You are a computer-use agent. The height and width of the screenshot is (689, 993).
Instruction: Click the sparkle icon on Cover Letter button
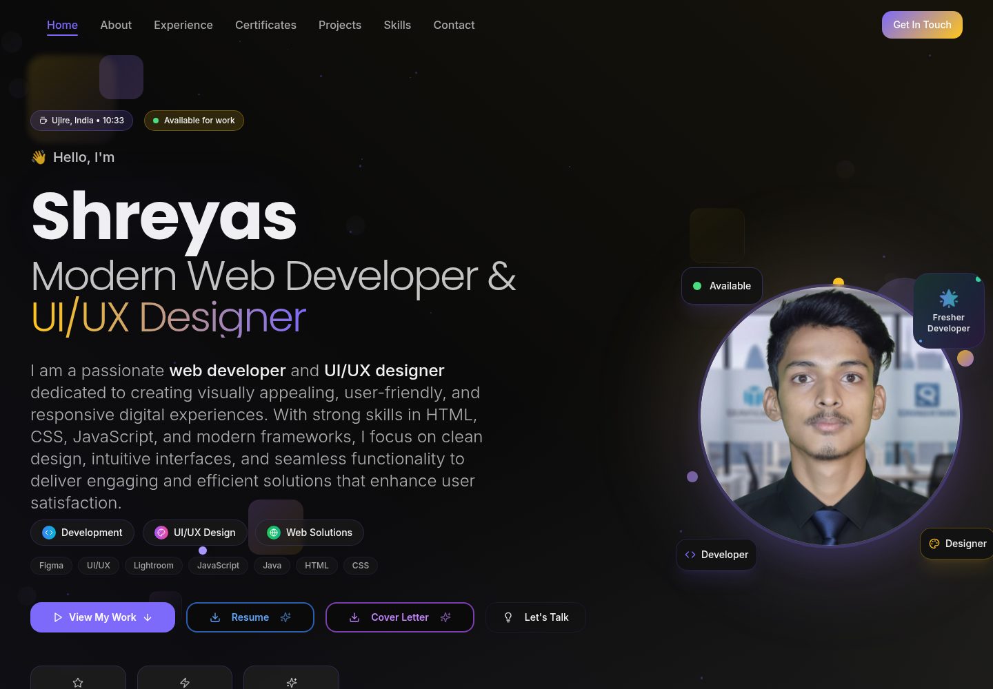pos(445,617)
